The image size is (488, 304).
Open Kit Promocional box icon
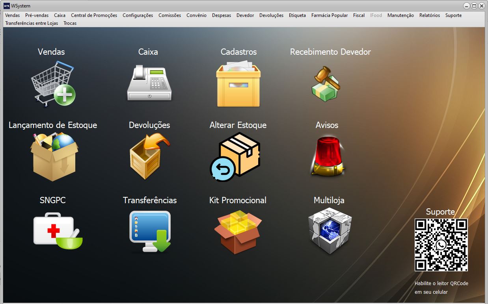238,231
